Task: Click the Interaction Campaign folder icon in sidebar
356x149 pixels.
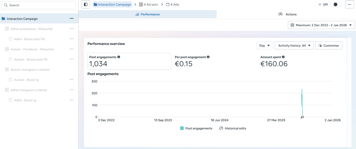Action: pyautogui.click(x=3, y=19)
